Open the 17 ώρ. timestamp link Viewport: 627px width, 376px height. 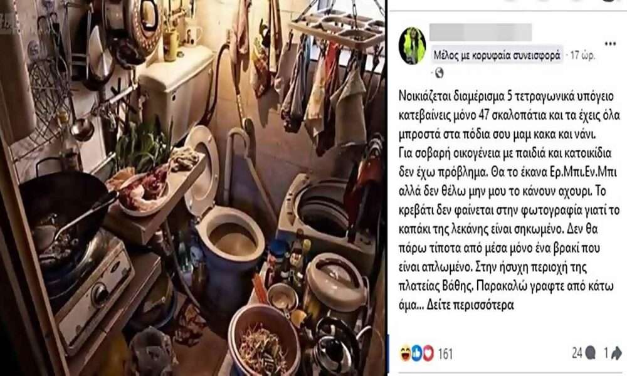click(x=582, y=55)
